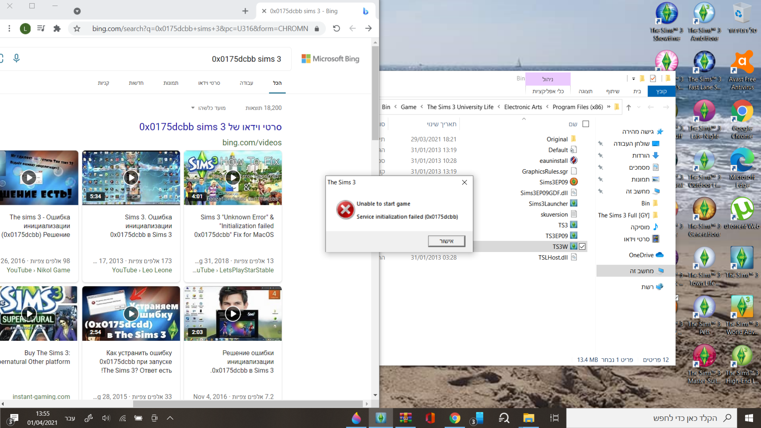The image size is (761, 428).
Task: Open Microsoft Edge desktop shortcut
Action: 742,168
